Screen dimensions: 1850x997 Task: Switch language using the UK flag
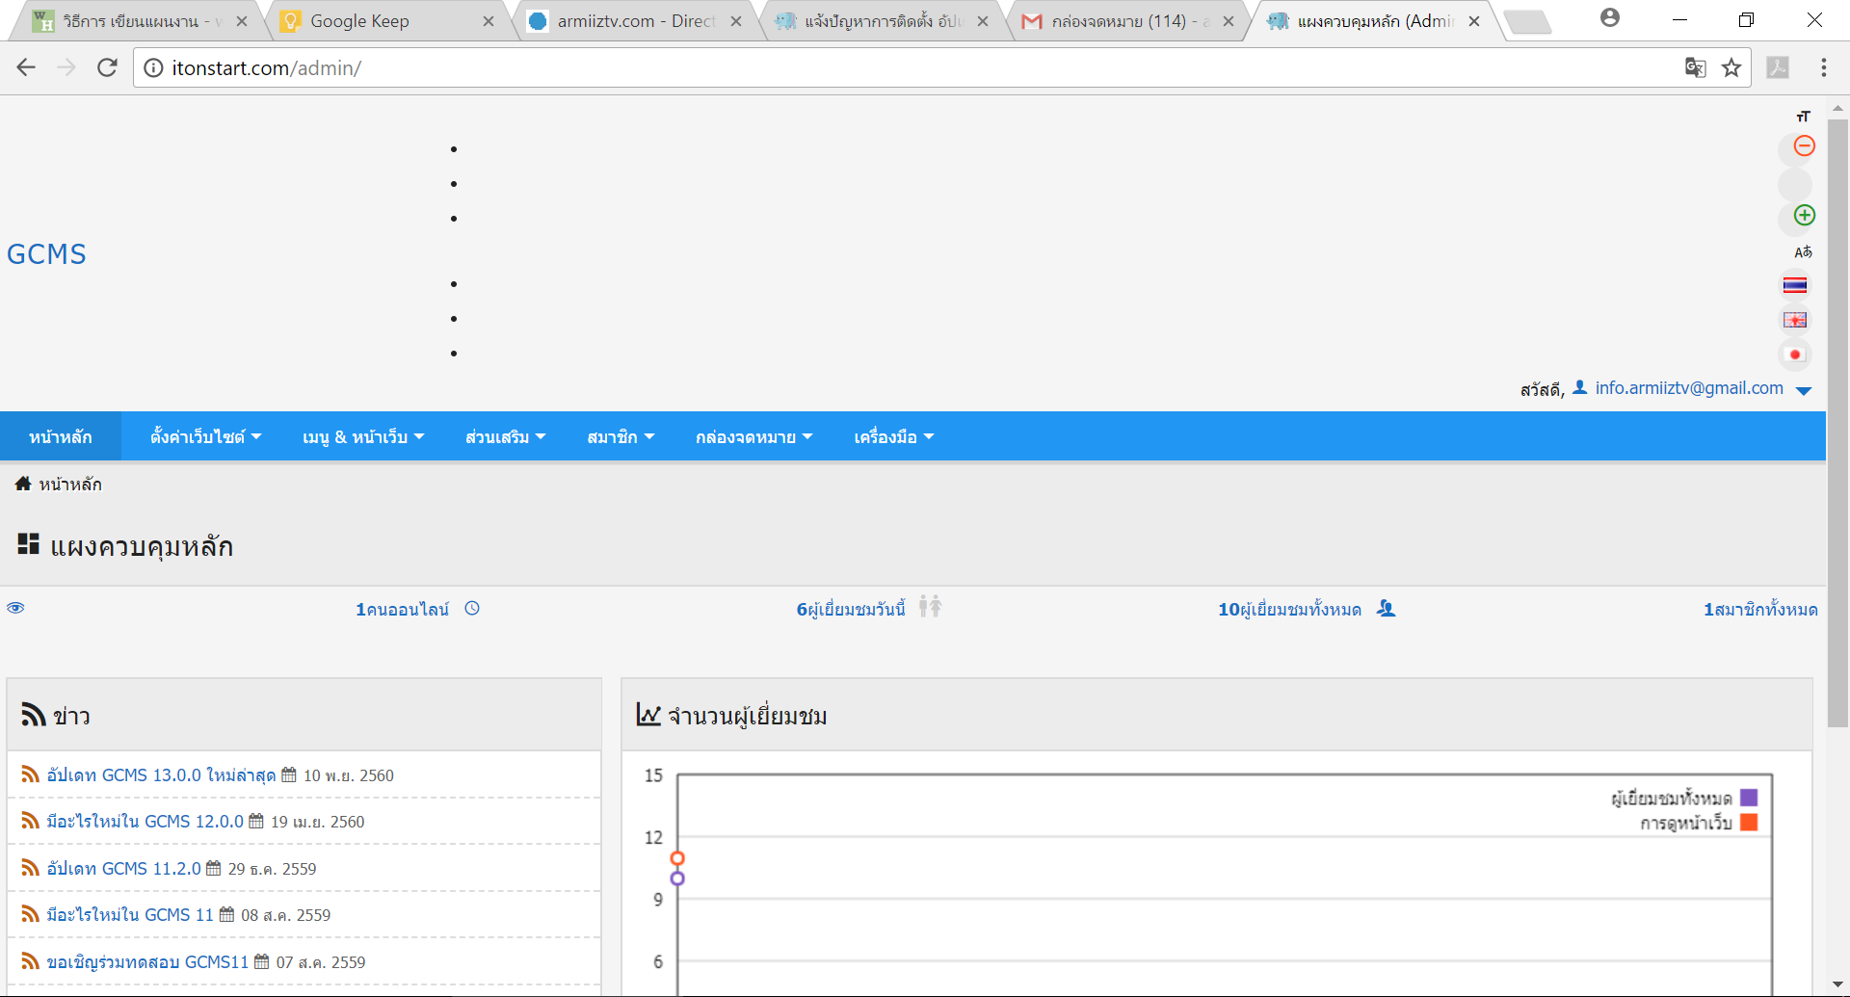1794,320
